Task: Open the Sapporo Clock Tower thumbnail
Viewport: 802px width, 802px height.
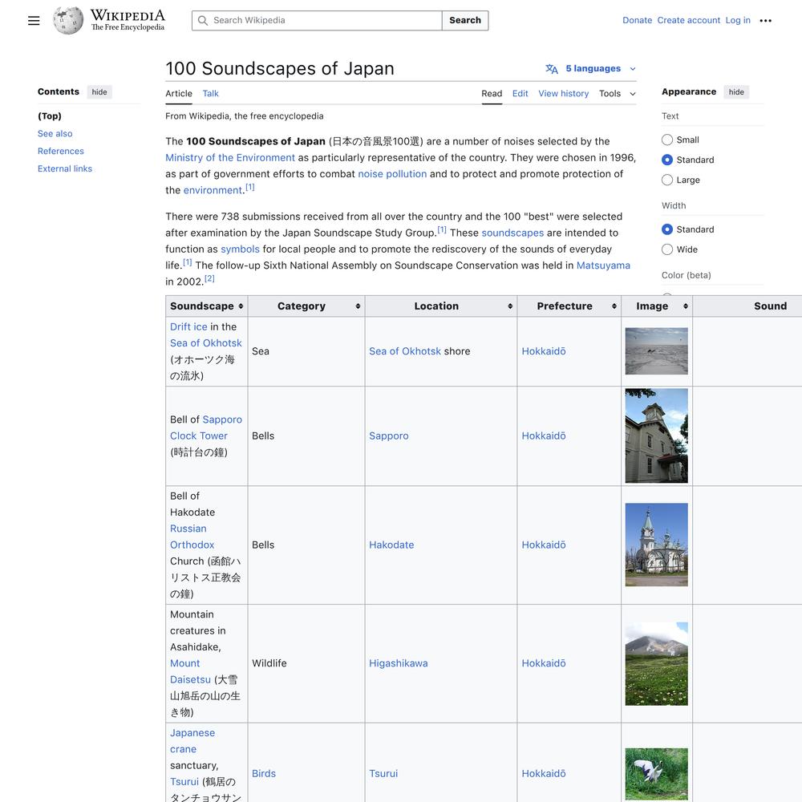Action: point(656,435)
